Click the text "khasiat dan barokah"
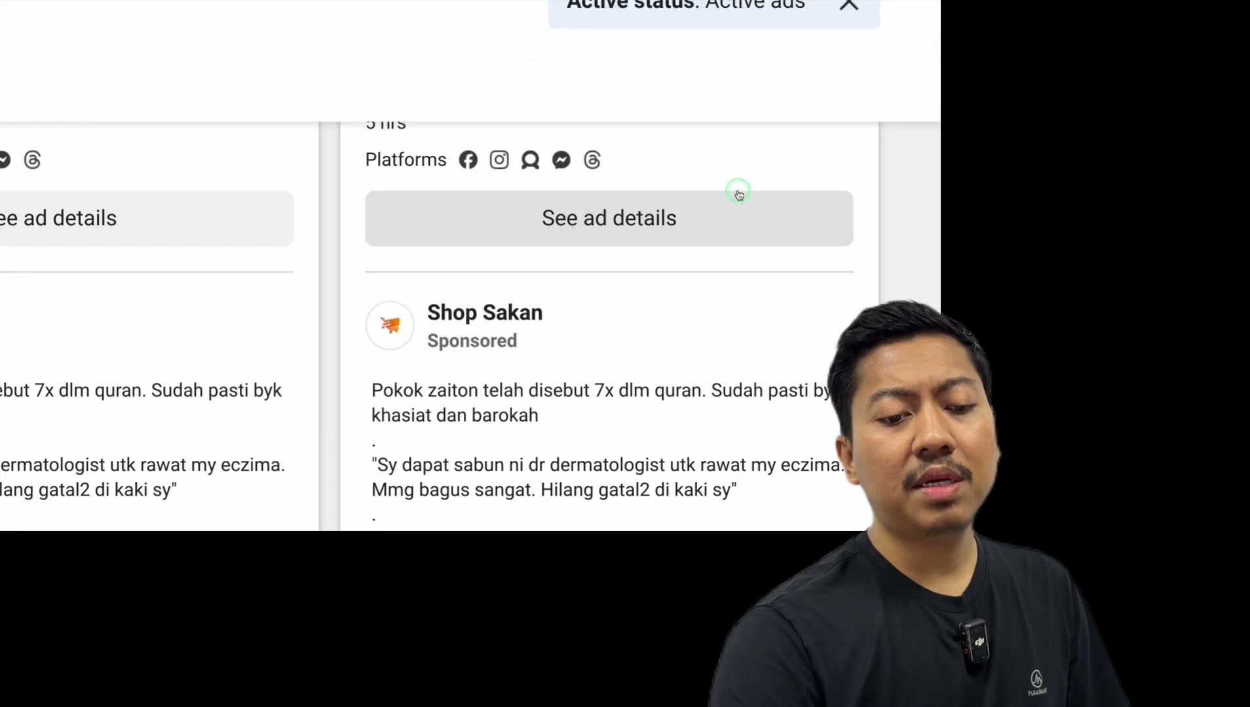 tap(455, 416)
